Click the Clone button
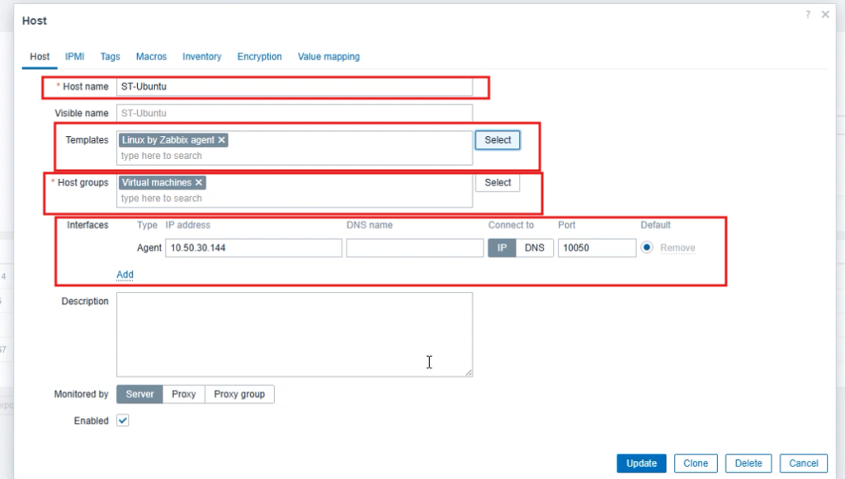 (x=696, y=463)
